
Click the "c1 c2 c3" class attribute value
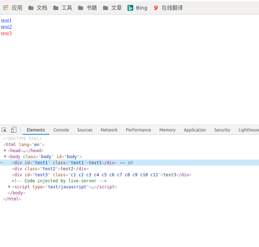pyautogui.click(x=114, y=175)
